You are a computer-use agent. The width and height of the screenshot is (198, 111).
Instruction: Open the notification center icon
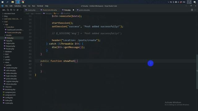click(195, 2)
